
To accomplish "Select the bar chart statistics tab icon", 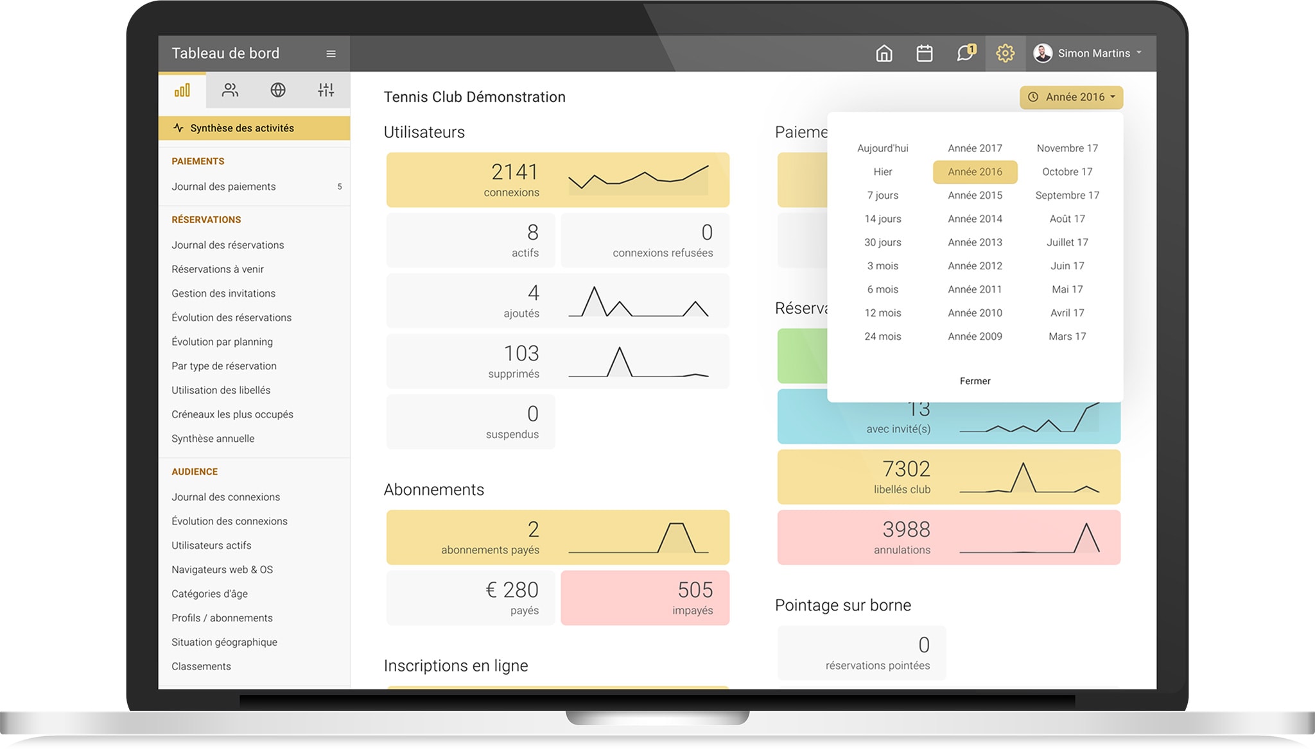I will click(x=182, y=90).
